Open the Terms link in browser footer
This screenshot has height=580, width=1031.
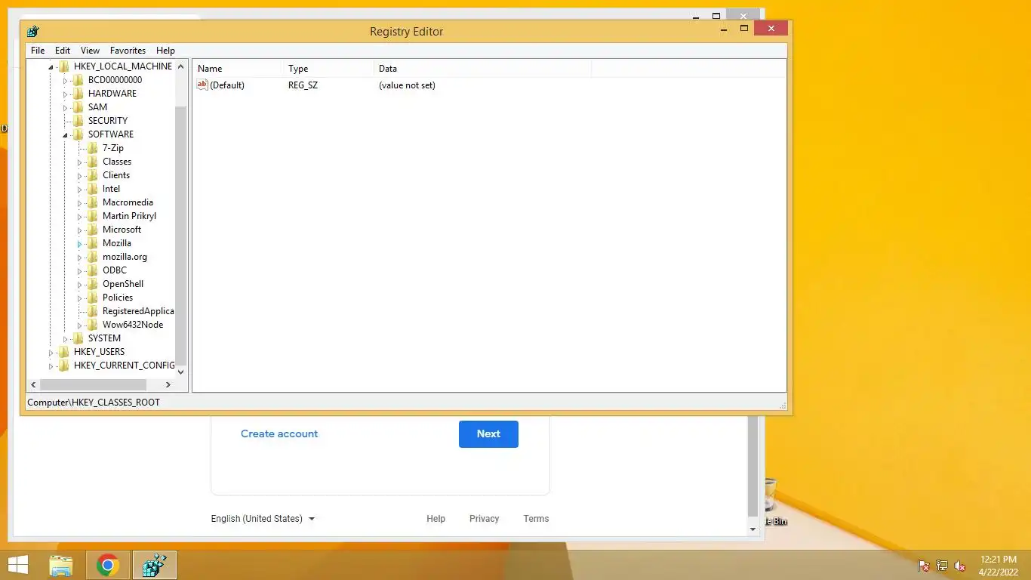[536, 519]
